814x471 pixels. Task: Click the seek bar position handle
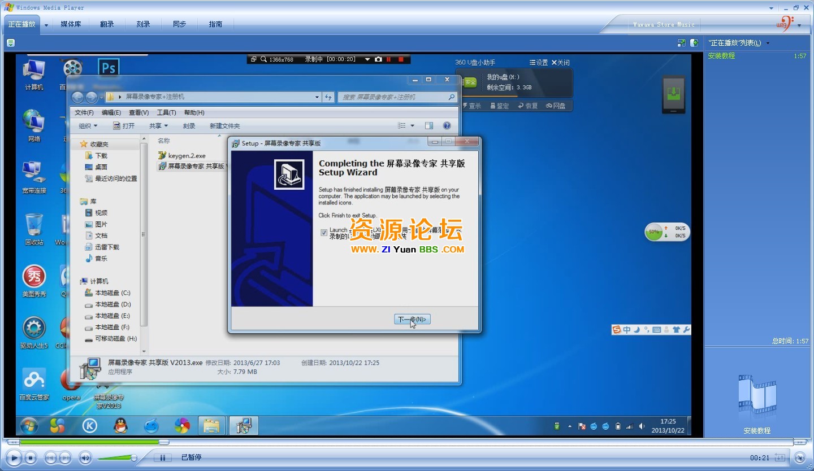[164, 442]
